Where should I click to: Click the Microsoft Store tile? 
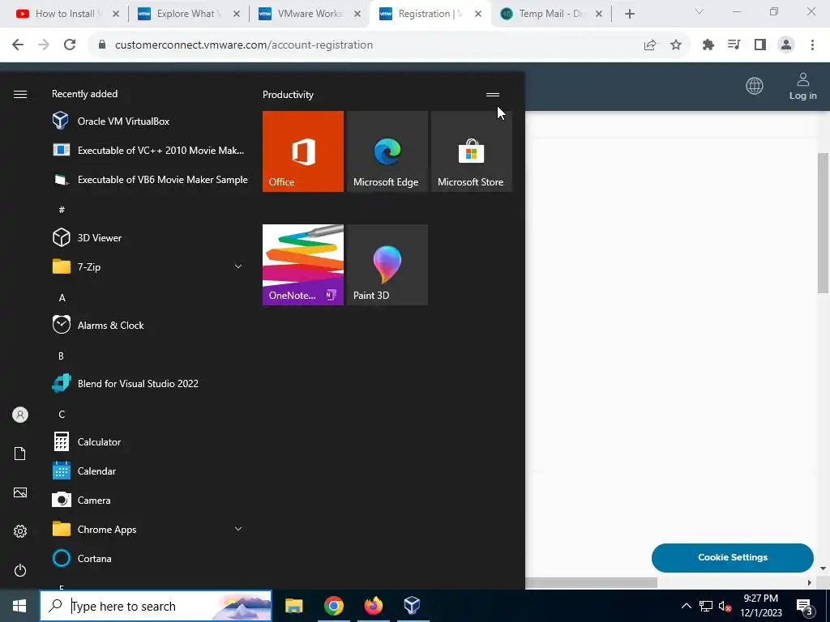[x=471, y=151]
